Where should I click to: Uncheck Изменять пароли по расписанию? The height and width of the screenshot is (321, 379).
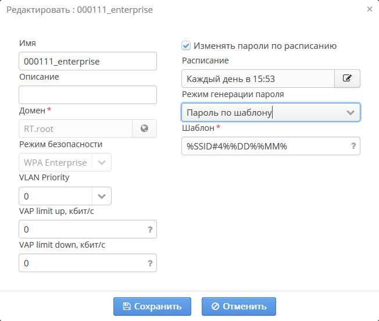coord(186,45)
